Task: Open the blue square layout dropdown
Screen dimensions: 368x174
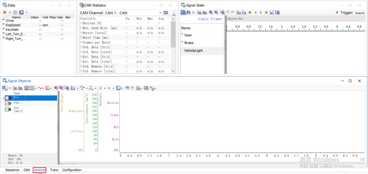Action: 122,88
